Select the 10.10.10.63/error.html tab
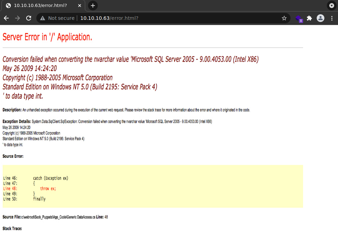 [x=40, y=6]
